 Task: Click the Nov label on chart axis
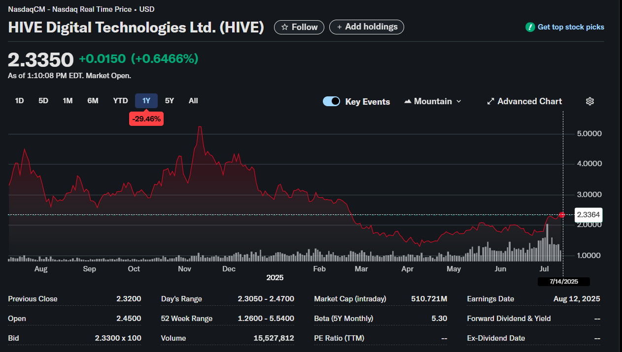[x=184, y=269]
